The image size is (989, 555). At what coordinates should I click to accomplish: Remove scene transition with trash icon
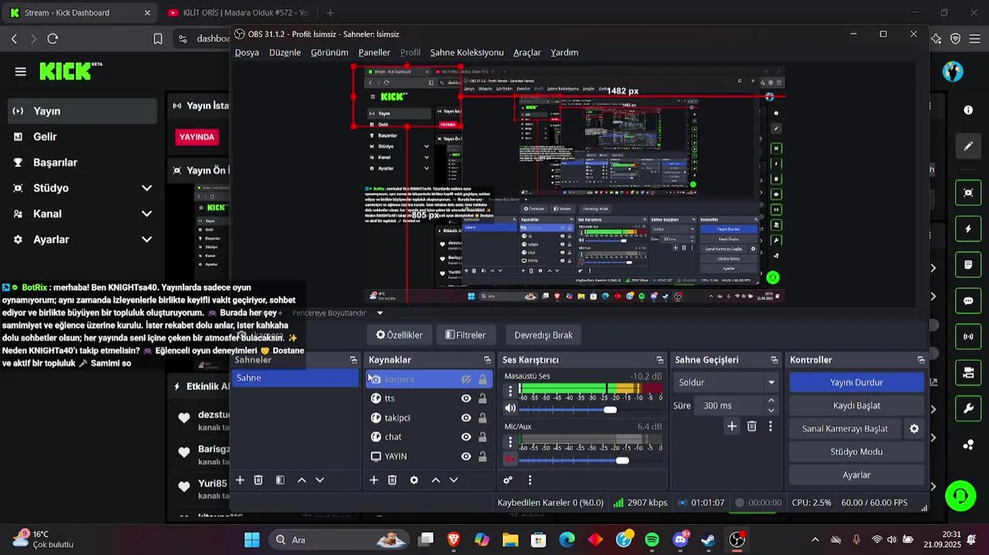[x=752, y=426]
